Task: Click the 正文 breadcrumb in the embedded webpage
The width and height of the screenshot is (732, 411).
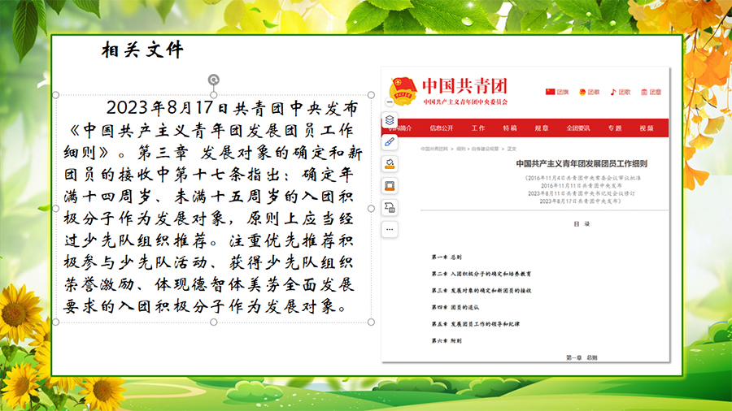Action: pos(512,149)
